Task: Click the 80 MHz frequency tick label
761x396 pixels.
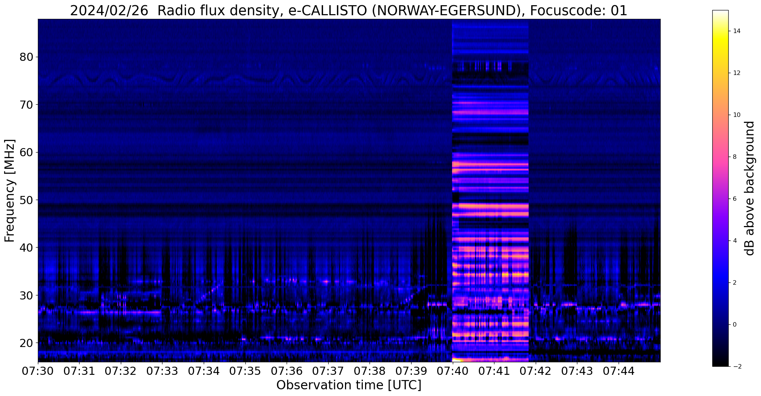Action: pos(26,57)
